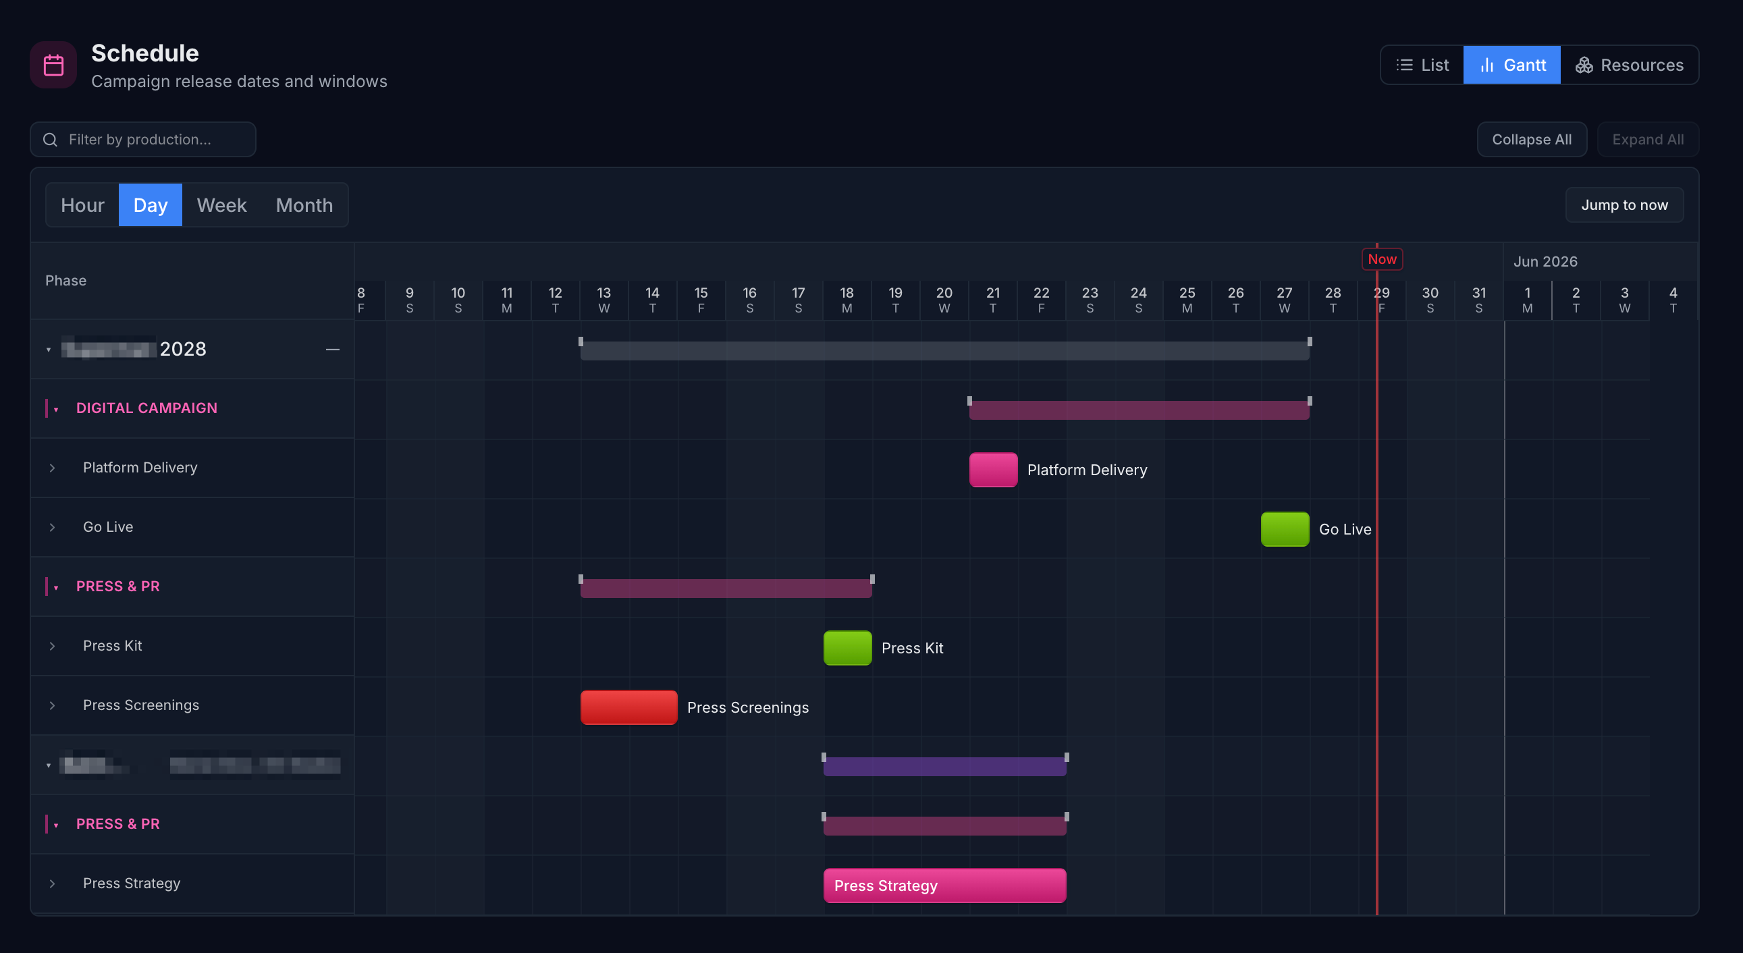
Task: Switch timeline scale to Month
Action: 304,205
